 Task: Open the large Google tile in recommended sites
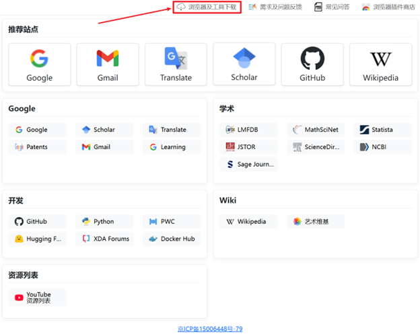pyautogui.click(x=39, y=65)
